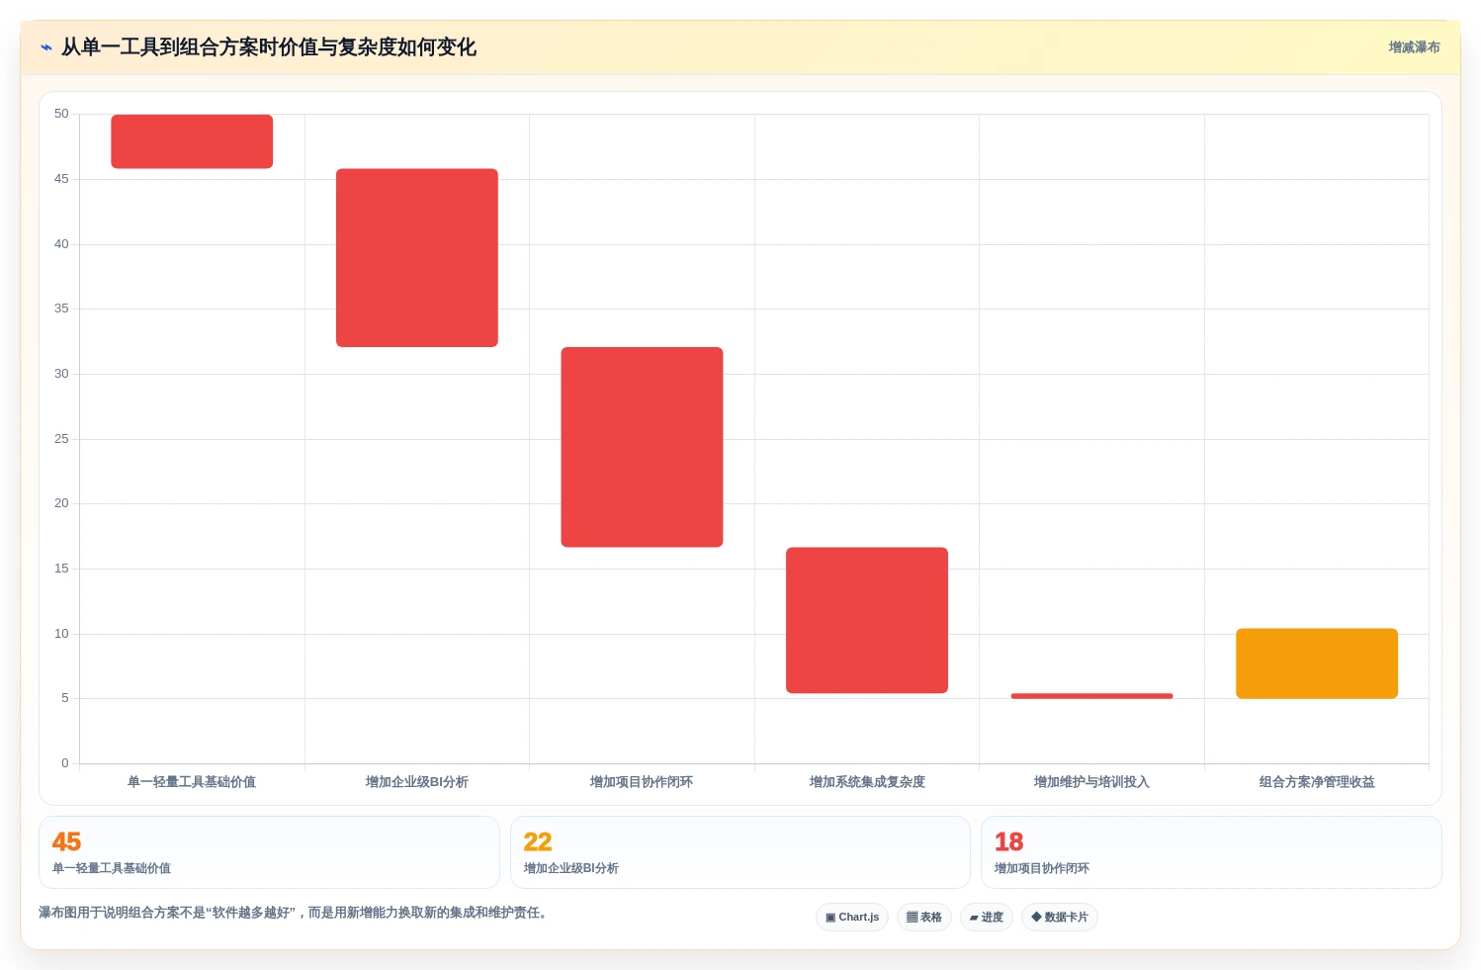Click the footnote text starting 瀑布图用于说明

click(x=293, y=913)
